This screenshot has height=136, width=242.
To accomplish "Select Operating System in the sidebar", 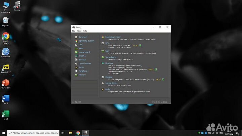I will point(86,41).
